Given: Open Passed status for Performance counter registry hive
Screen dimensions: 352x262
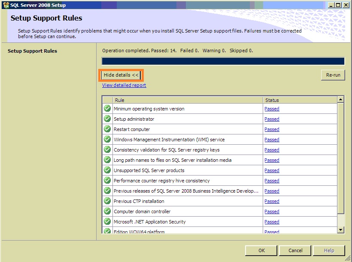Looking at the screenshot, I should click(272, 181).
